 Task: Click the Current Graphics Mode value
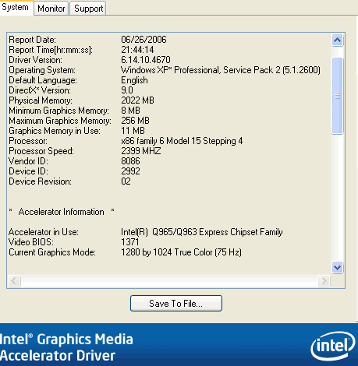pyautogui.click(x=181, y=252)
